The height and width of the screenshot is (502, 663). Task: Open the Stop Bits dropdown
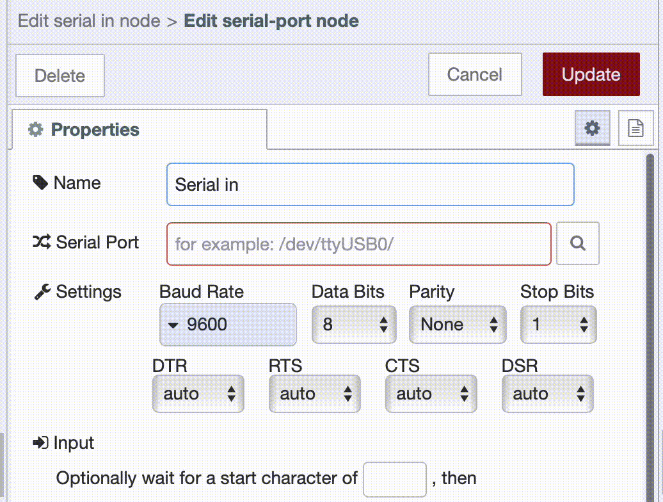[558, 325]
